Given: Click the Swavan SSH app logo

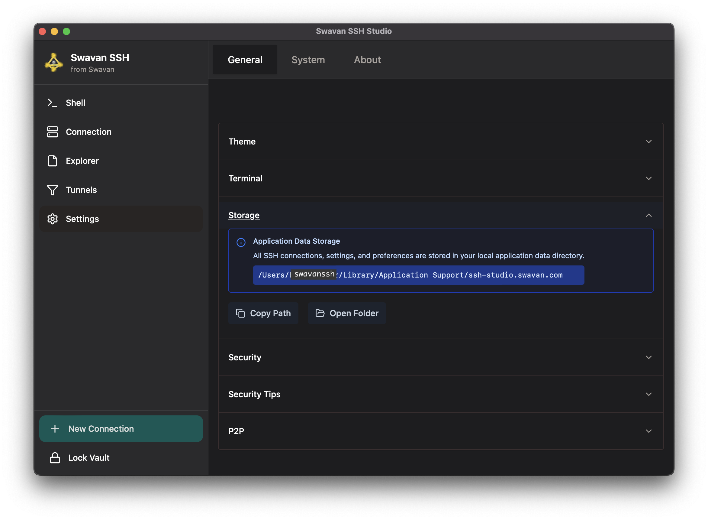Looking at the screenshot, I should pyautogui.click(x=54, y=63).
